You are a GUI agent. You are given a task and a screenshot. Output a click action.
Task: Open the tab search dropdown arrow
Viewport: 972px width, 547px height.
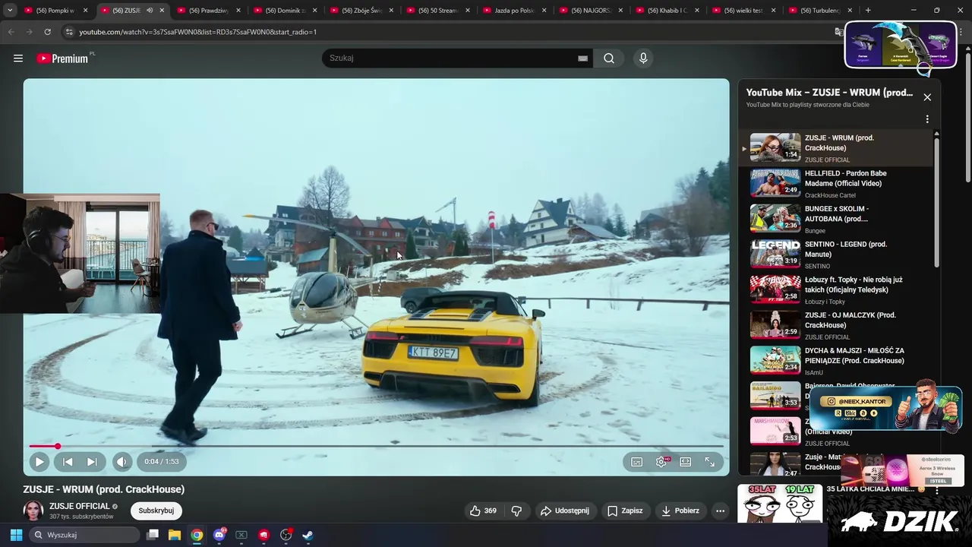9,11
